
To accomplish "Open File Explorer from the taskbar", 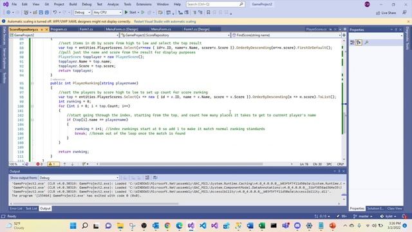I will (x=120, y=226).
